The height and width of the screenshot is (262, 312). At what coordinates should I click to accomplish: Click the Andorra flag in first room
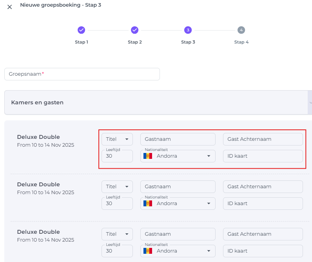[148, 156]
